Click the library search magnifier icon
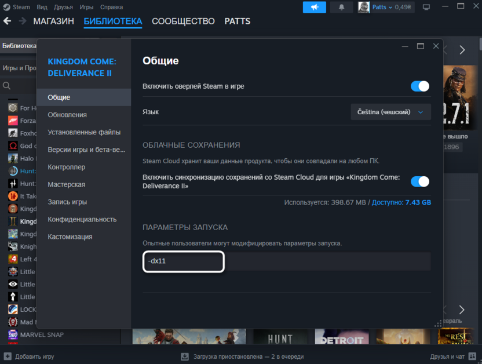This screenshot has width=482, height=364. (x=7, y=86)
